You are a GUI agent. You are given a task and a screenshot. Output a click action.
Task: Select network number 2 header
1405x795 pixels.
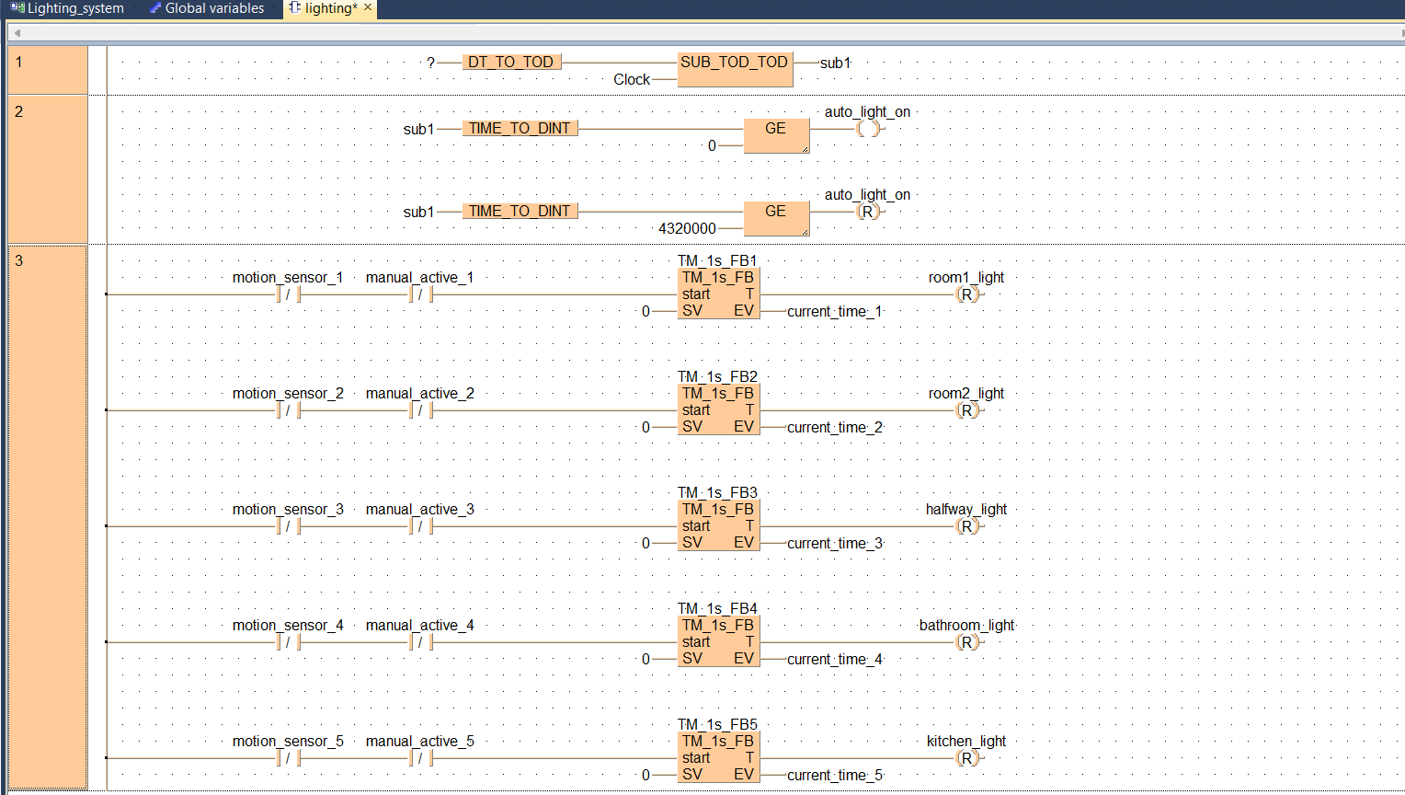coord(48,169)
